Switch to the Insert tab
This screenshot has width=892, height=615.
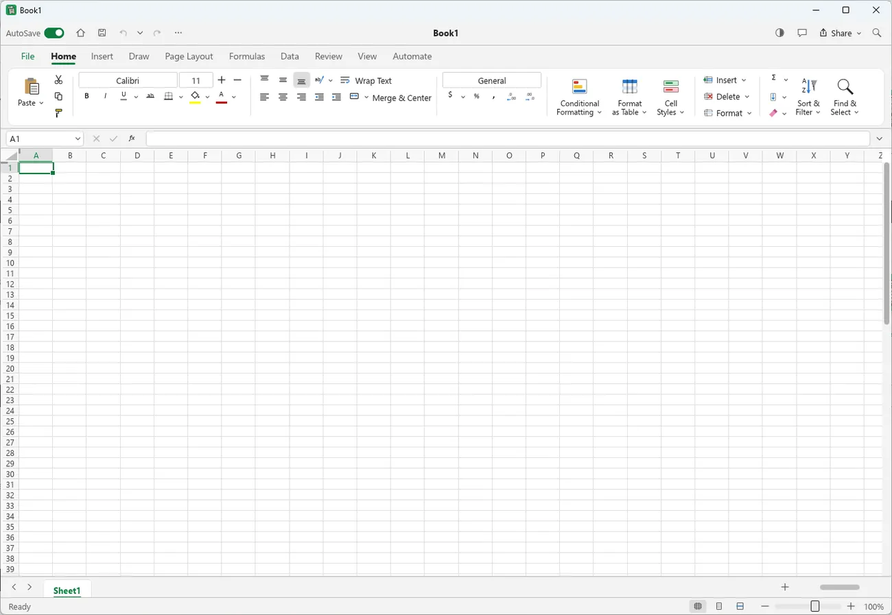coord(102,56)
